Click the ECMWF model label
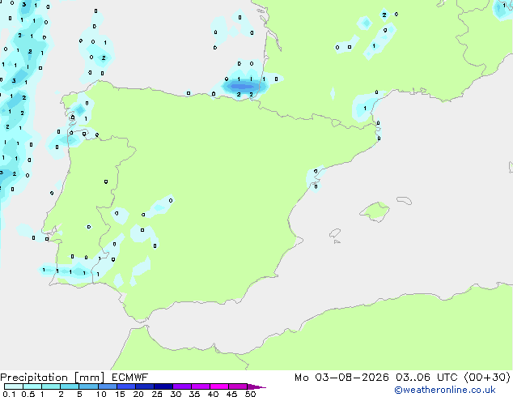Image resolution: width=513 pixels, height=397 pixels. click(130, 378)
